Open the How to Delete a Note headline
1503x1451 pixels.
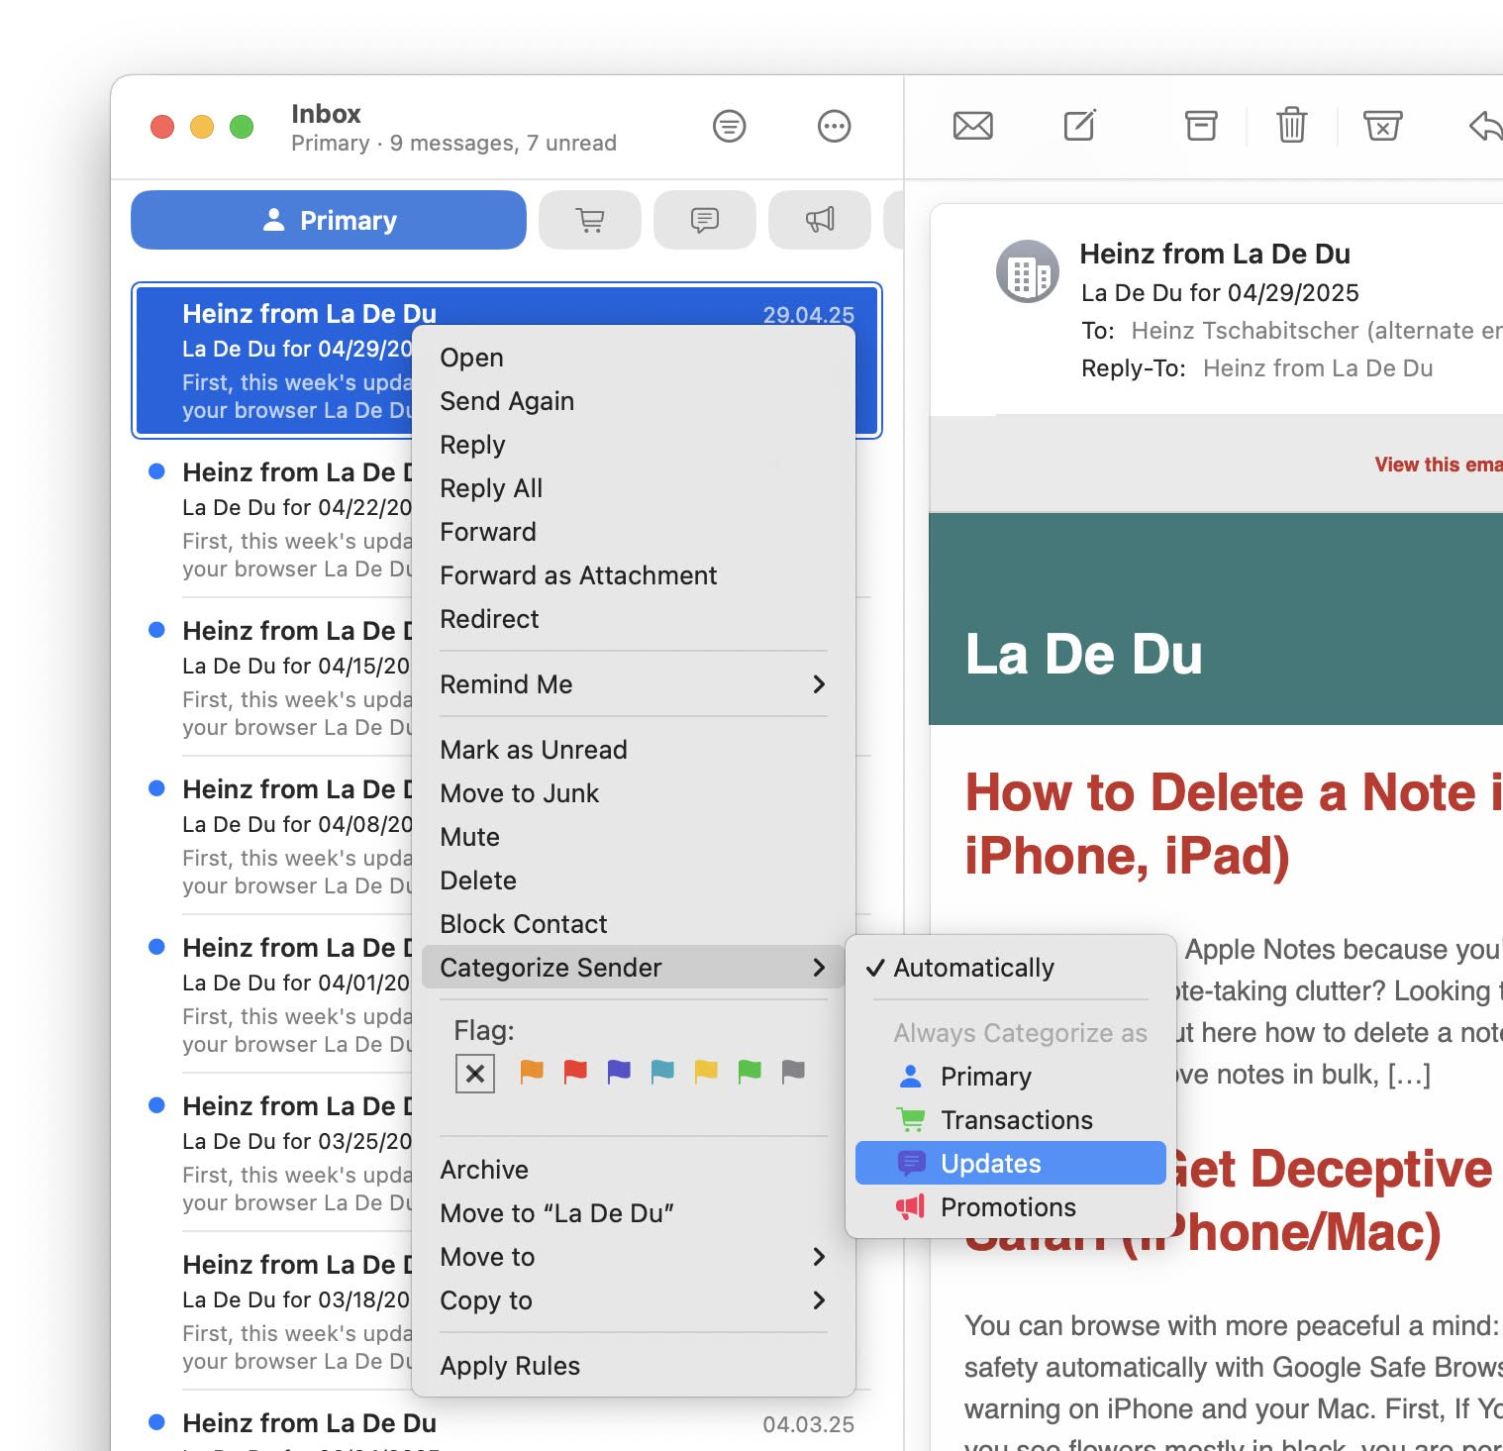point(1233,824)
